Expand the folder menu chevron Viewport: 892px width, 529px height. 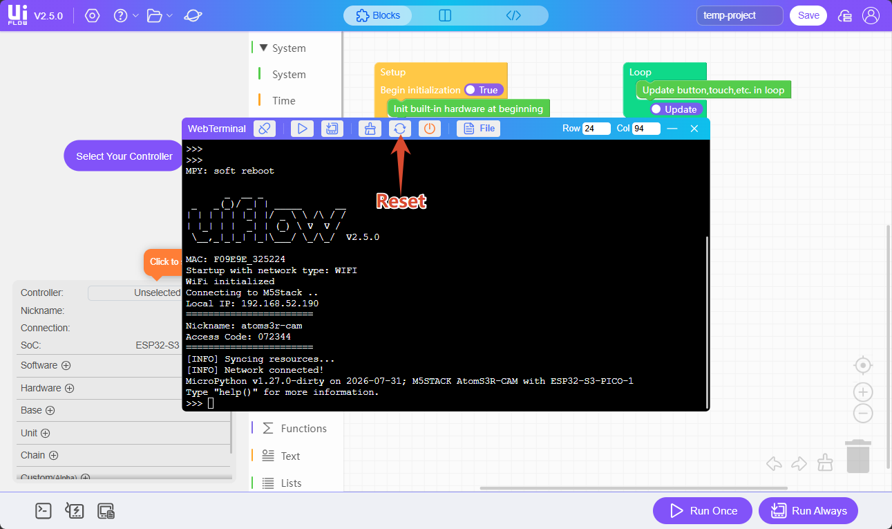(170, 16)
